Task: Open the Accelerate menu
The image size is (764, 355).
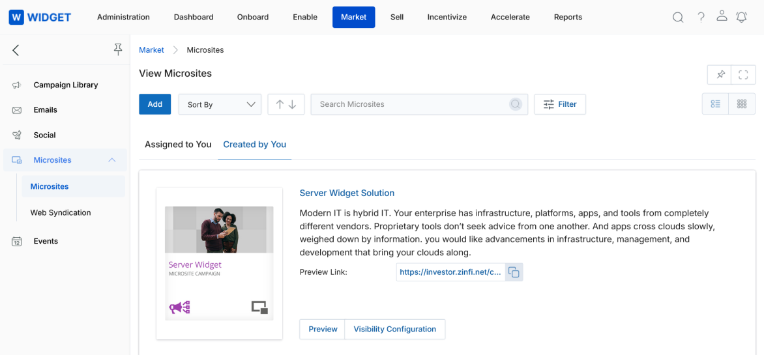Action: pyautogui.click(x=510, y=17)
